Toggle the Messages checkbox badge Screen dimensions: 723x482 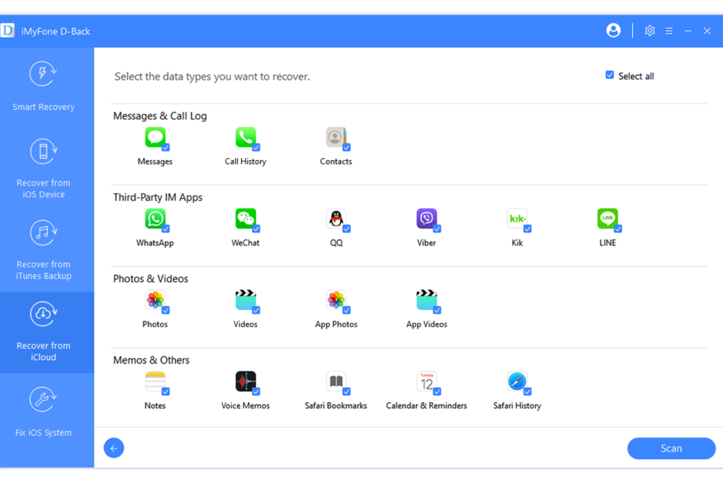point(166,147)
